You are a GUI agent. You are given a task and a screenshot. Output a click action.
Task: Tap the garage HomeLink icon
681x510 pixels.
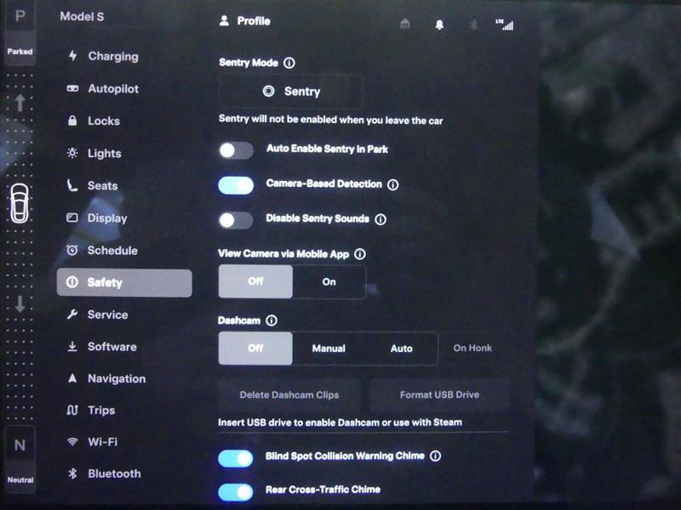tap(405, 24)
